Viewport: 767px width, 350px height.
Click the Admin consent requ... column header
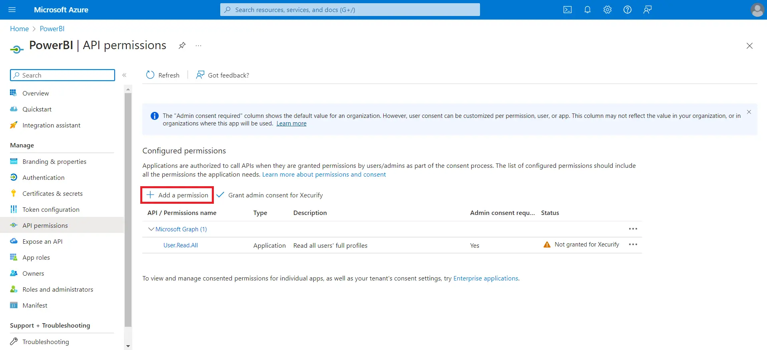(502, 213)
